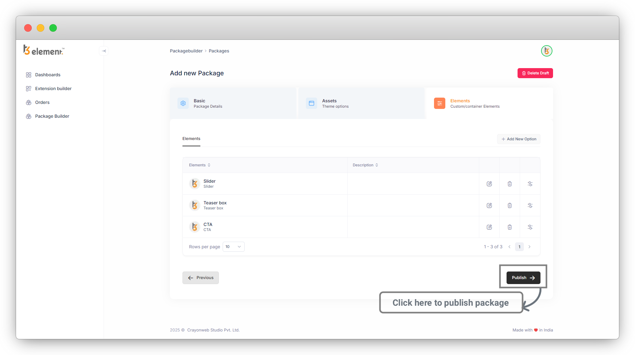The width and height of the screenshot is (635, 355).
Task: Open Package Builder in the sidebar
Action: click(52, 116)
